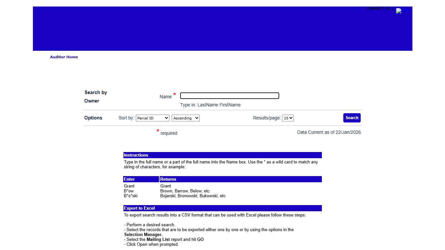Click the broken image icon beside Contact Us
This screenshot has width=445, height=250.
click(399, 11)
